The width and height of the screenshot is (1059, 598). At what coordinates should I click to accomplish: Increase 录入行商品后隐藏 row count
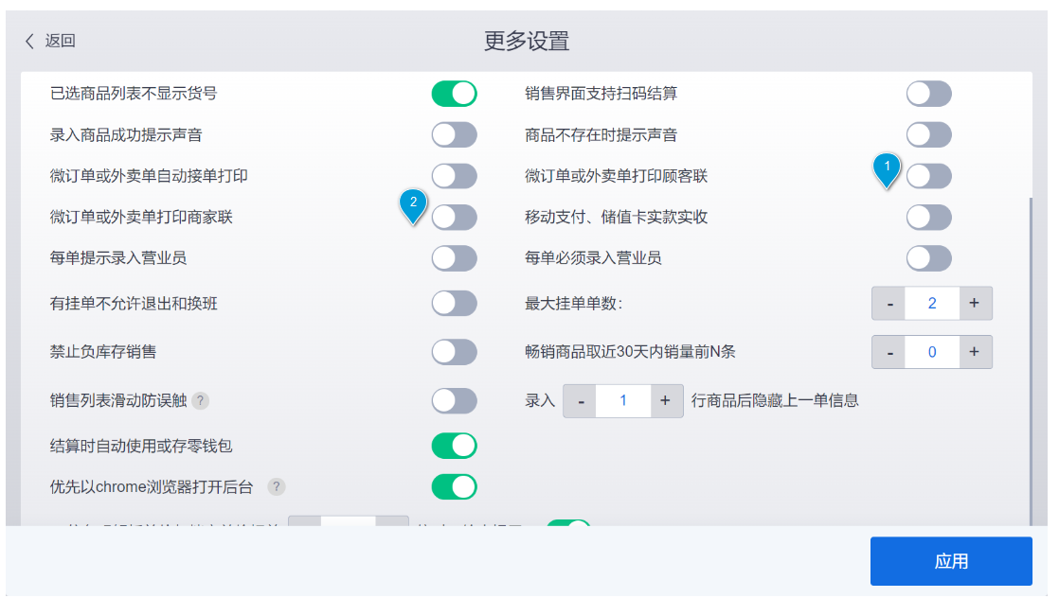666,401
